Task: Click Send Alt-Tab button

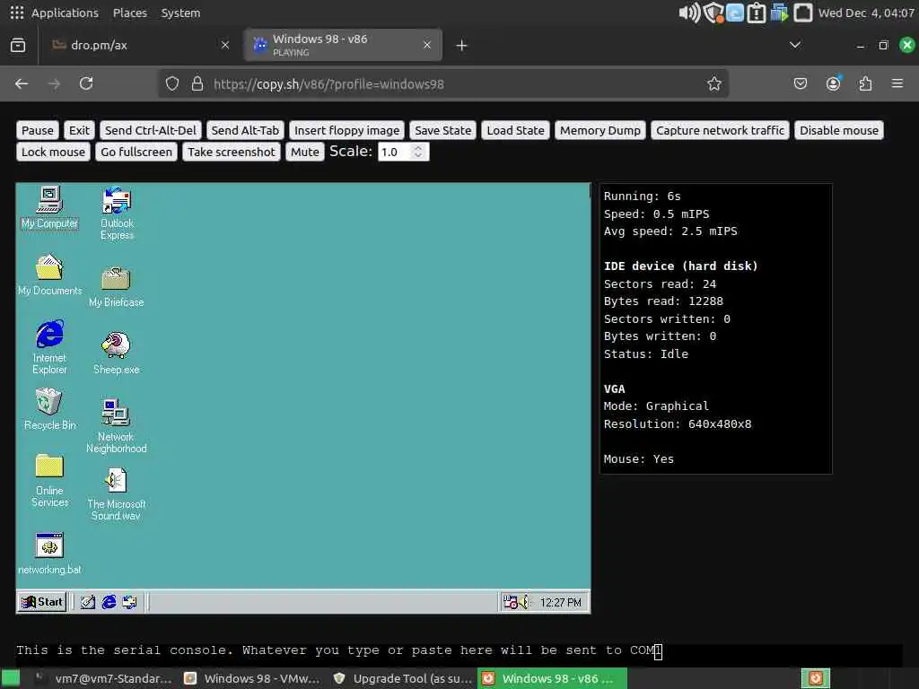Action: click(245, 130)
